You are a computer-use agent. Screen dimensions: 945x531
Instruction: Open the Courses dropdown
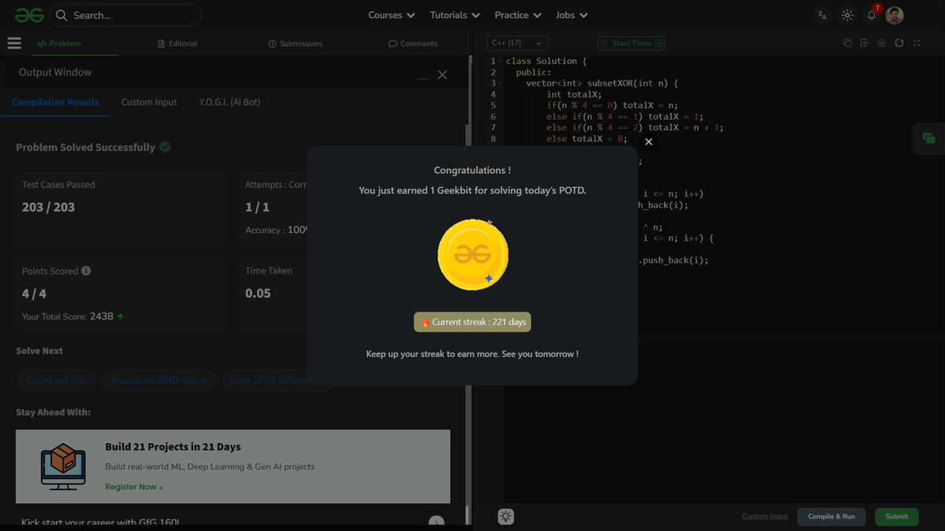[x=391, y=15]
